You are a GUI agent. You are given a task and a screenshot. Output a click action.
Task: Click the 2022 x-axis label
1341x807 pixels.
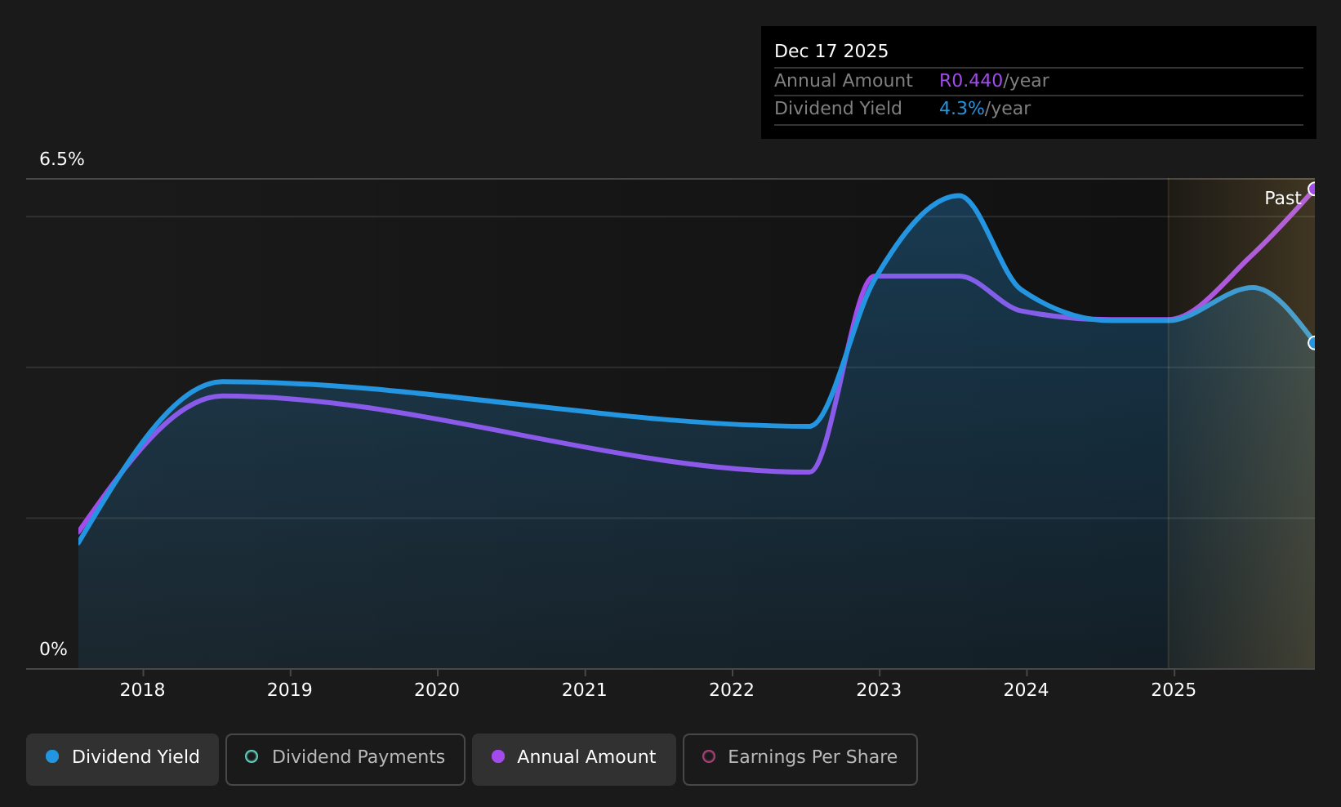[732, 690]
